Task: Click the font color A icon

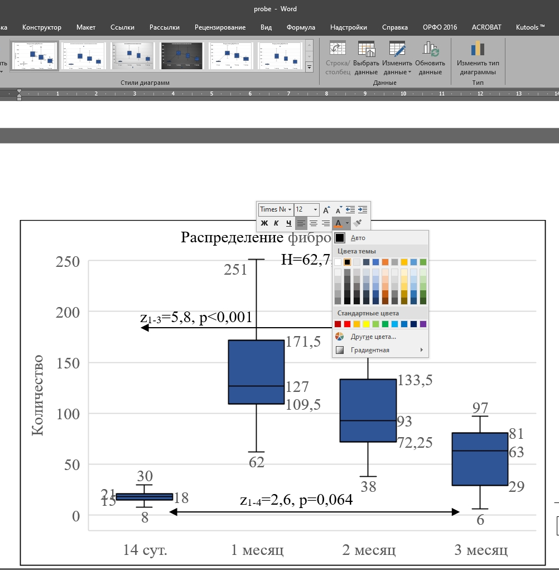Action: coord(338,223)
